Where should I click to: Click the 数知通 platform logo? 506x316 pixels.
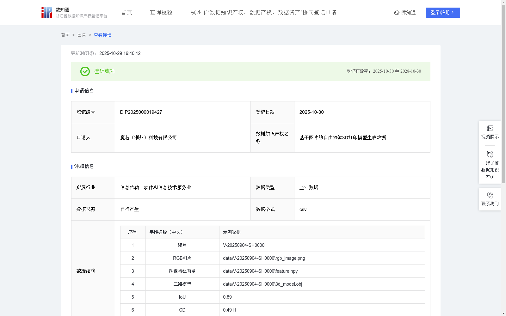pyautogui.click(x=47, y=12)
